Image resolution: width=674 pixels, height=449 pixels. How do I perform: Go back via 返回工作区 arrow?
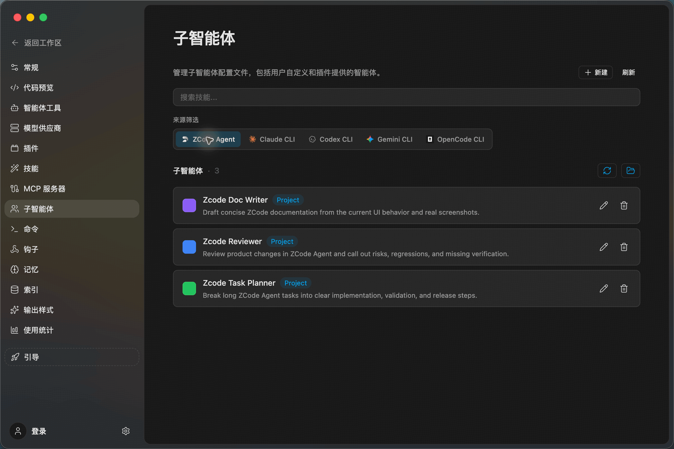click(x=15, y=43)
